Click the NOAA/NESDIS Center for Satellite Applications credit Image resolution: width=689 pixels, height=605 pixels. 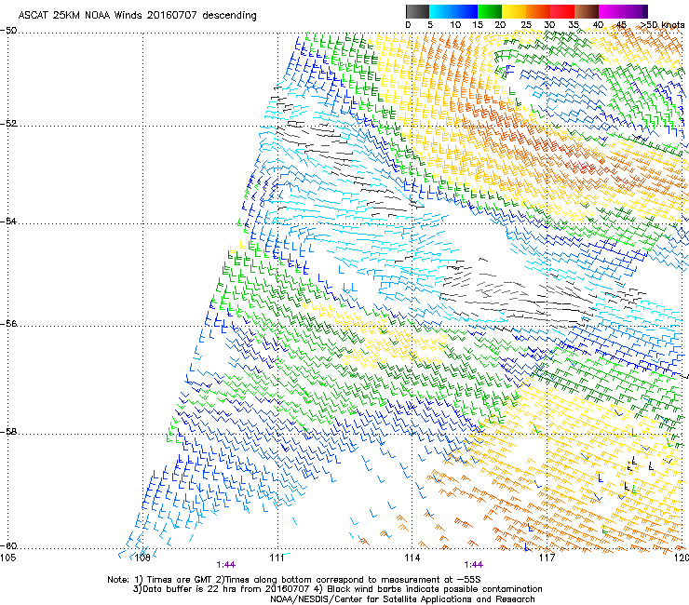coord(402,599)
